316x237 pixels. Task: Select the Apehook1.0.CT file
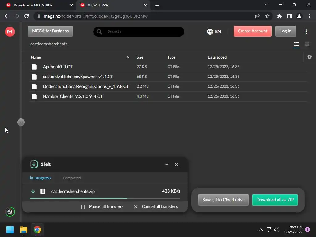(168, 67)
